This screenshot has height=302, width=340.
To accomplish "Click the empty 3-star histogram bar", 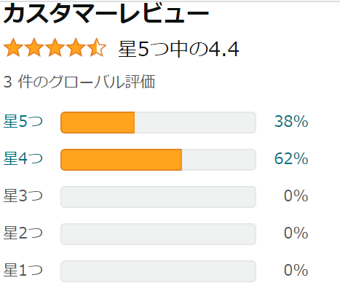I will (x=158, y=197).
